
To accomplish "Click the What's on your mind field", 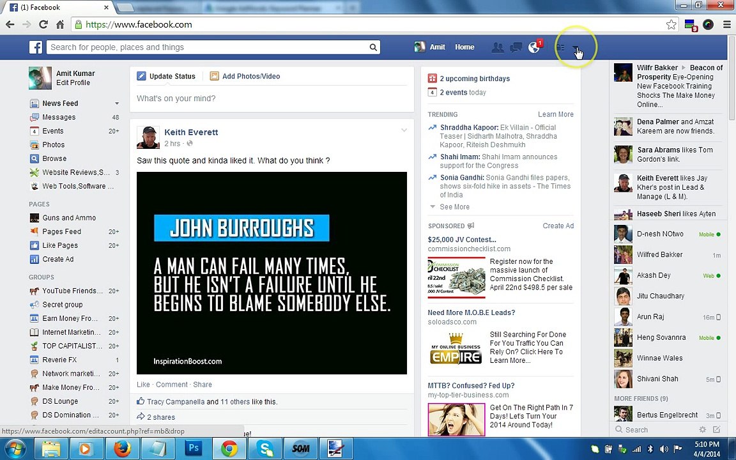I will pos(272,98).
